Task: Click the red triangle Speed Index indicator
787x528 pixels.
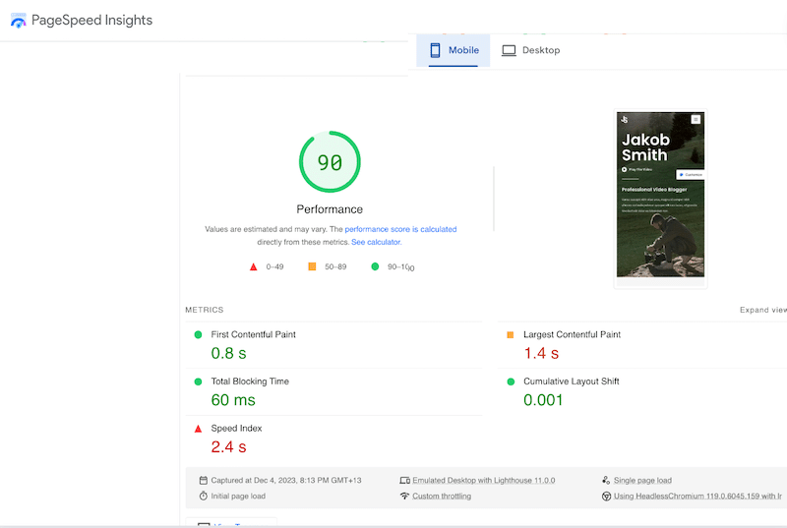Action: coord(198,429)
